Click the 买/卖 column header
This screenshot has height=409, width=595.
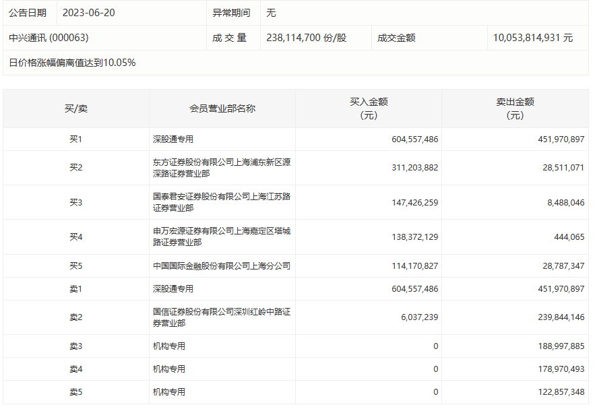tap(76, 109)
